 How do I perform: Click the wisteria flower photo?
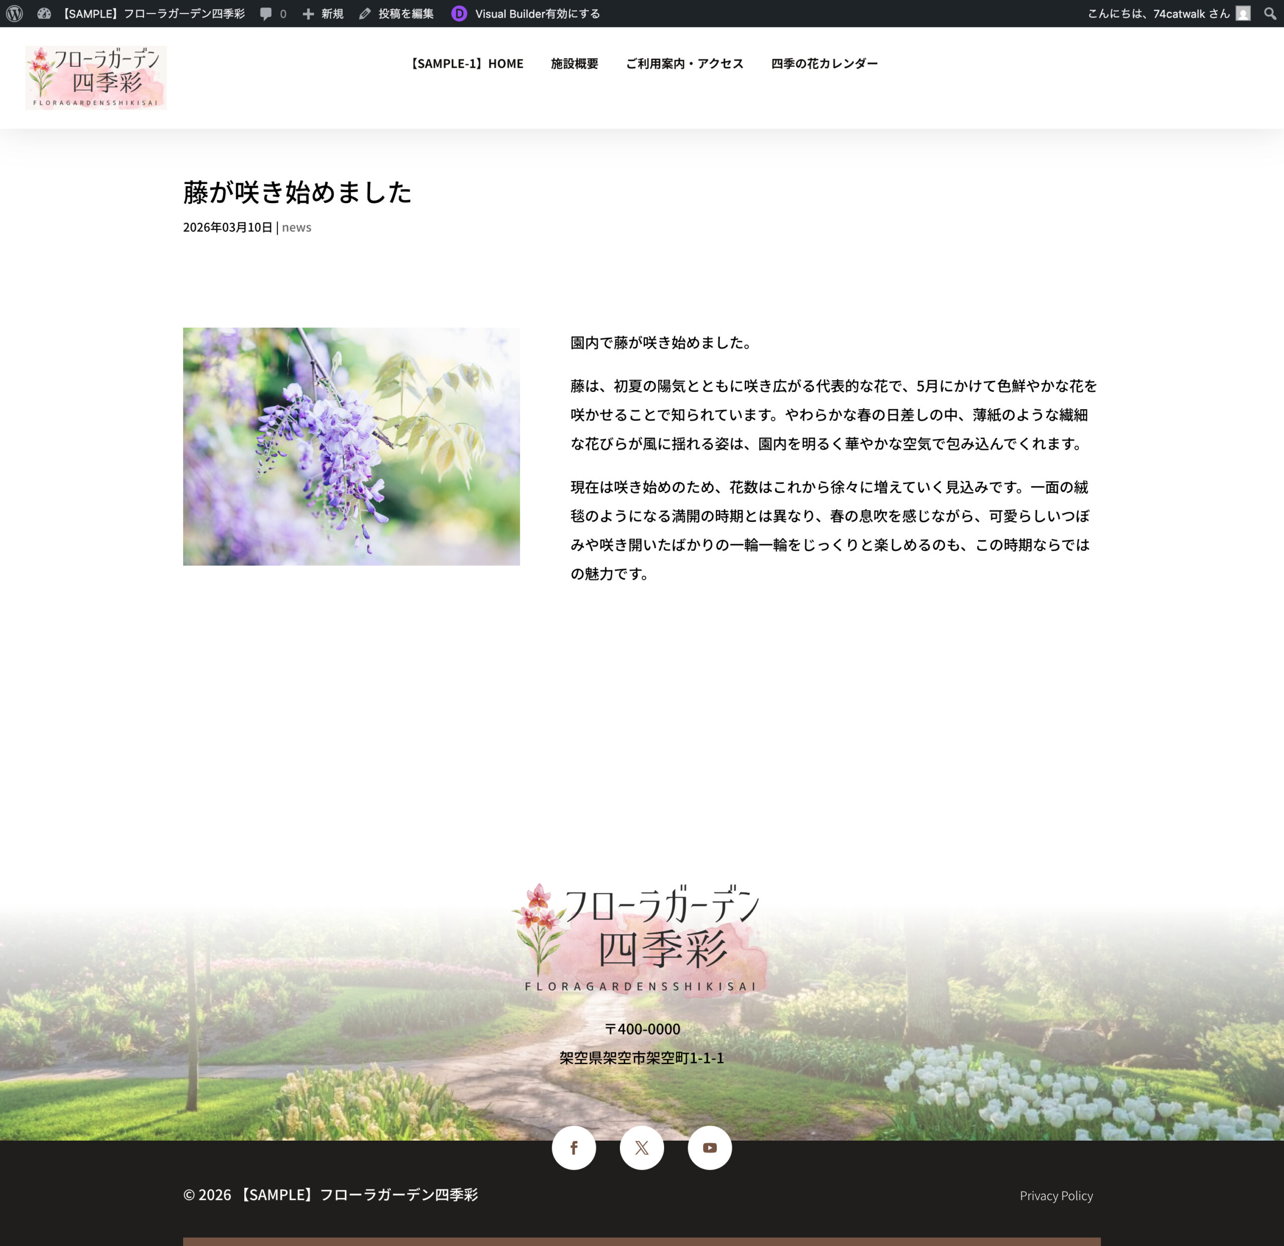351,446
